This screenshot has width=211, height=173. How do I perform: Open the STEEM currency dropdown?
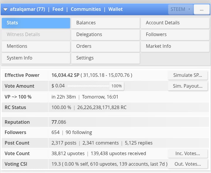(x=180, y=9)
